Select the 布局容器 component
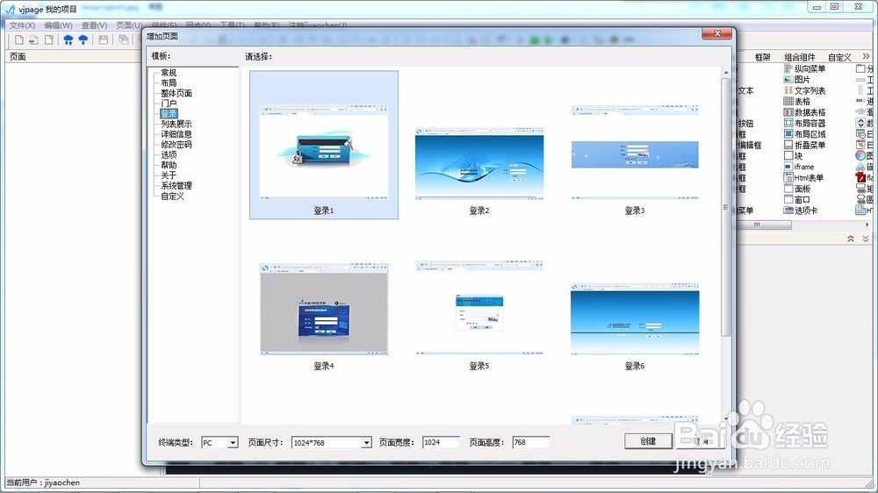 [804, 123]
